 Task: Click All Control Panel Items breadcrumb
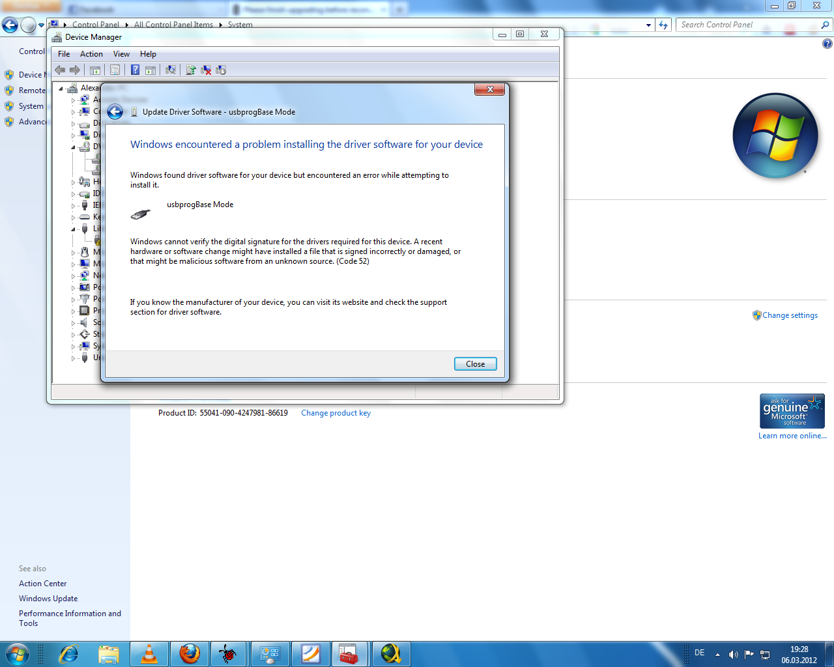click(x=173, y=25)
